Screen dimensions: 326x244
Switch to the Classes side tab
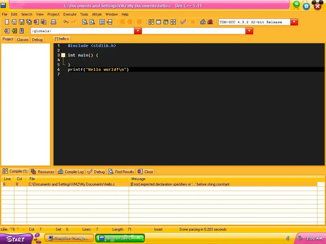click(23, 39)
